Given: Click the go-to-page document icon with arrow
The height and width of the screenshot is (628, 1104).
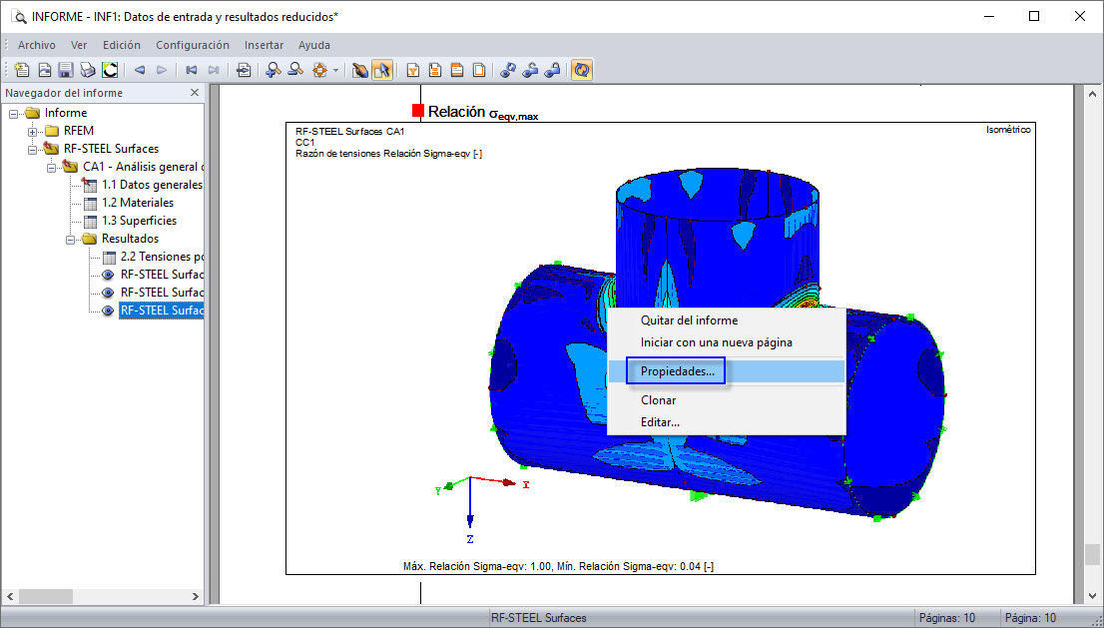Looking at the screenshot, I should pos(244,70).
